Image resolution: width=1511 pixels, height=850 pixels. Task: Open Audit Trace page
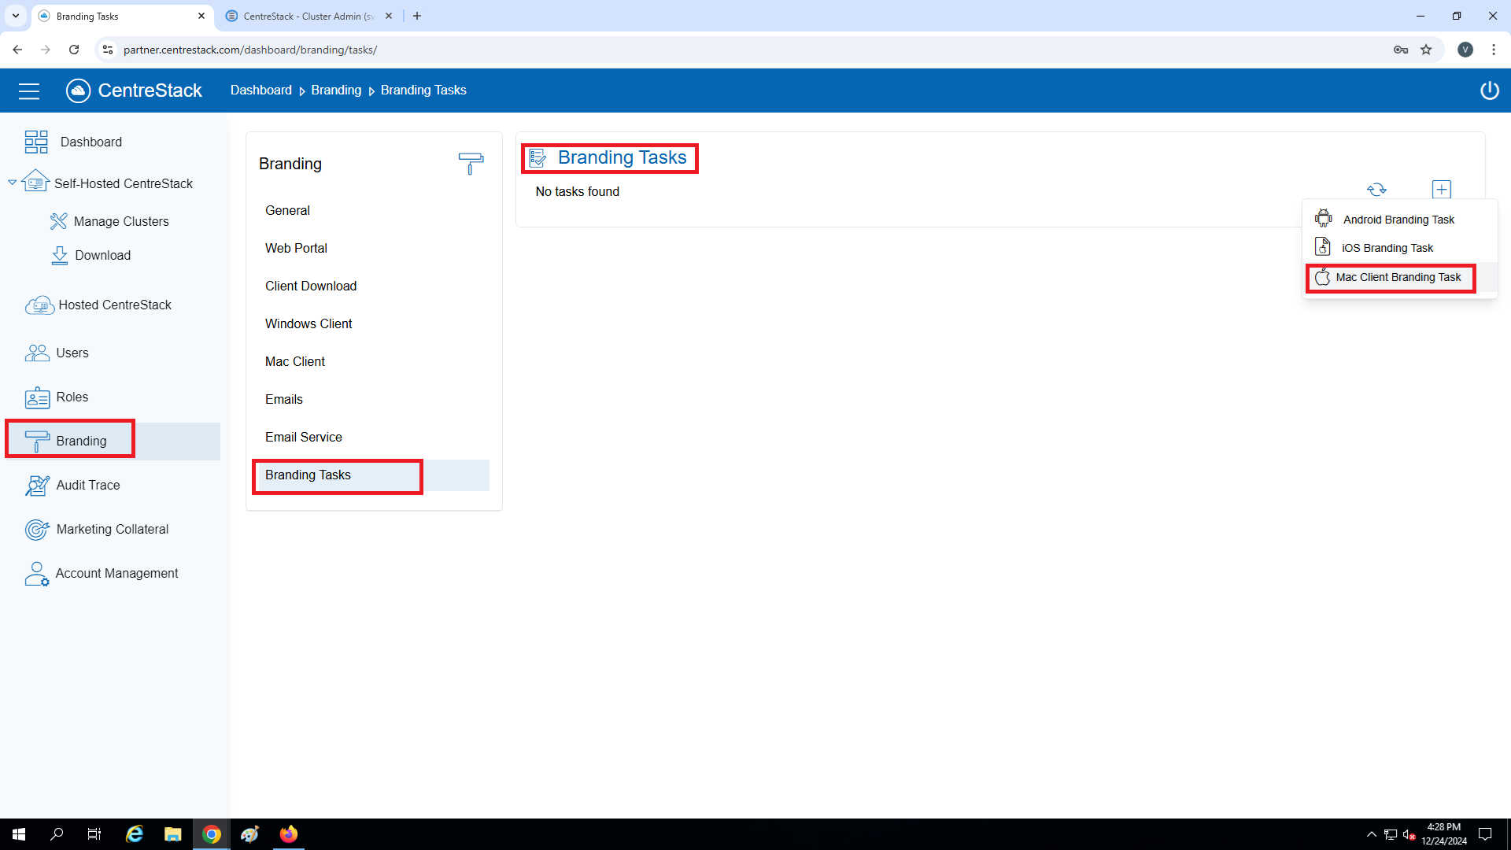[x=88, y=486]
